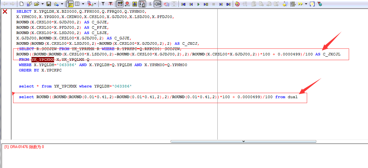Expand the export script dropdown arrow

(95, 4)
